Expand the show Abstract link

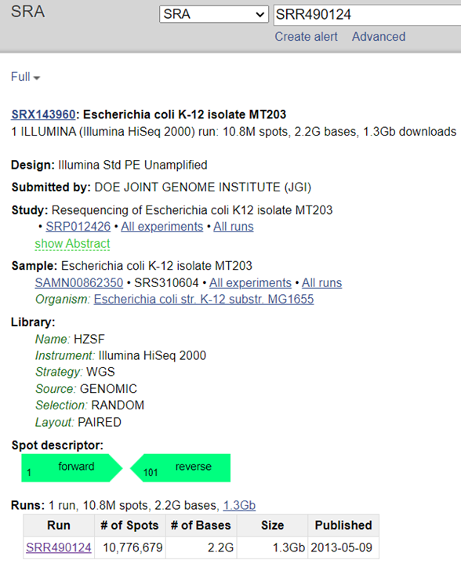point(72,244)
